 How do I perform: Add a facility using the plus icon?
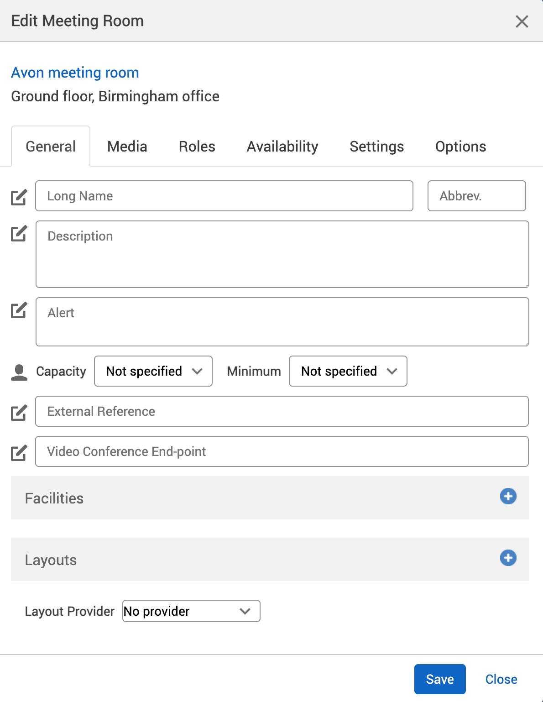(x=508, y=497)
